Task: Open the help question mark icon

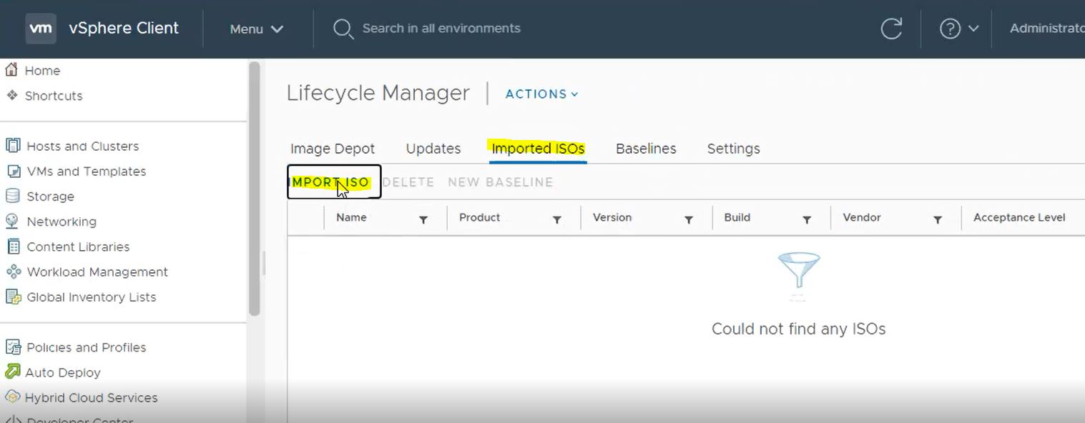Action: pyautogui.click(x=950, y=29)
